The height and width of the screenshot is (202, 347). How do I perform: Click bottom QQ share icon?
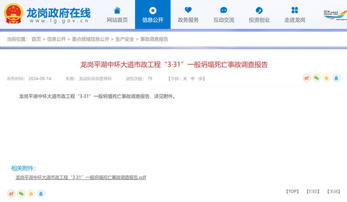click(x=41, y=194)
